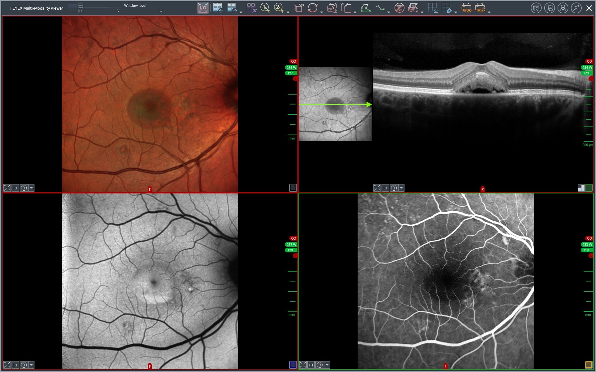
Task: Click the infrared localizer thumbnail with green arrow
Action: [x=335, y=104]
